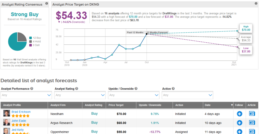The image size is (261, 134).
Task: Open article icon for John Eade row
Action: click(252, 123)
